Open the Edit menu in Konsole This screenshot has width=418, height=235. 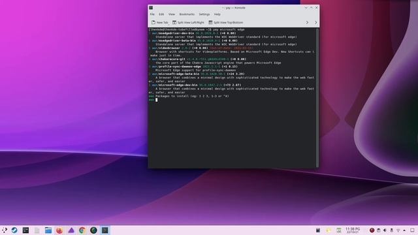(161, 14)
